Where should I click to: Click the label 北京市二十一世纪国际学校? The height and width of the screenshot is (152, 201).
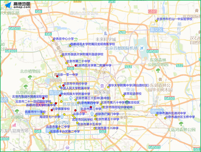[33, 102]
